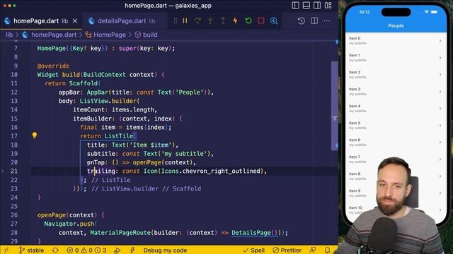
Task: Split the editor to the right
Action: point(314,20)
